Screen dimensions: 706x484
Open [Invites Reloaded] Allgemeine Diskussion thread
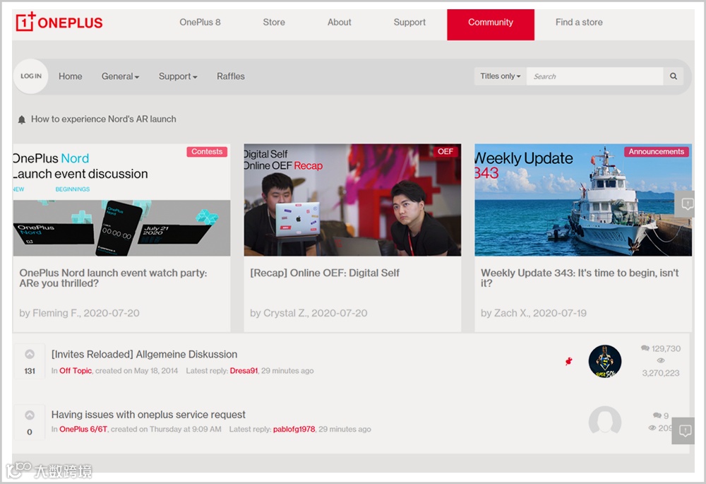tap(144, 354)
